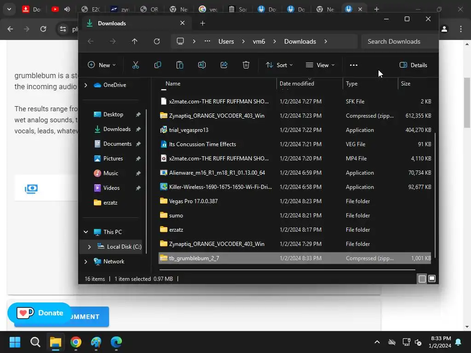Screen dimensions: 471x353
Task: Open Chrome tab search dropdown arrow
Action: (9, 9)
